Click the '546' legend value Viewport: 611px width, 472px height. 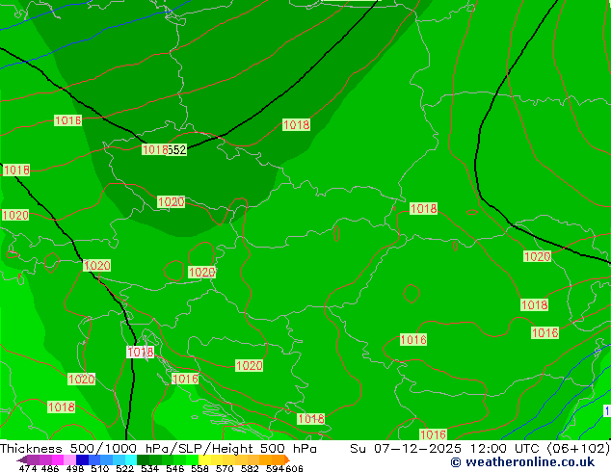[x=174, y=468]
